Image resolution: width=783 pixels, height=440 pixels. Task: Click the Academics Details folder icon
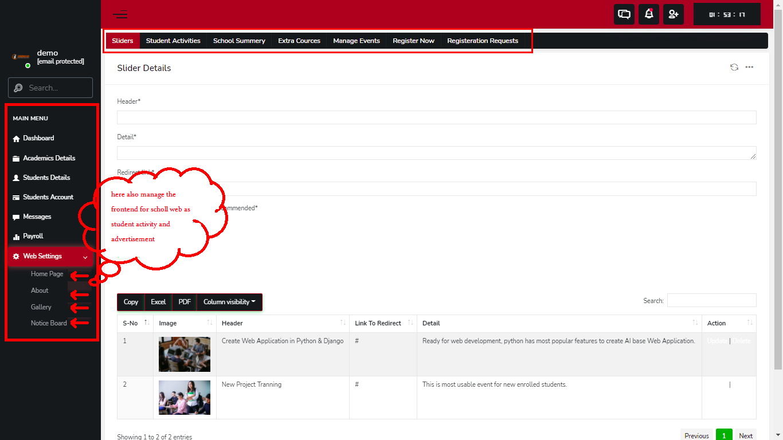click(16, 158)
